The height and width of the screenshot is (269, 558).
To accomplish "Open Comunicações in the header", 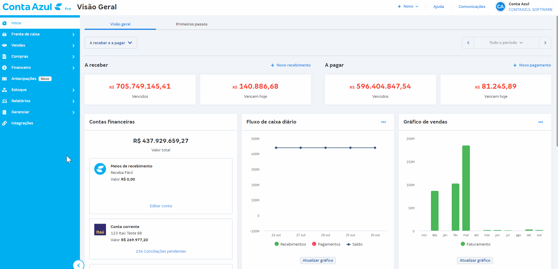I will coord(472,6).
